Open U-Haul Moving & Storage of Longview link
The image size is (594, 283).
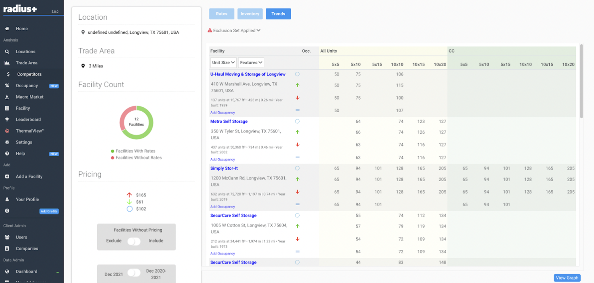[x=248, y=74]
